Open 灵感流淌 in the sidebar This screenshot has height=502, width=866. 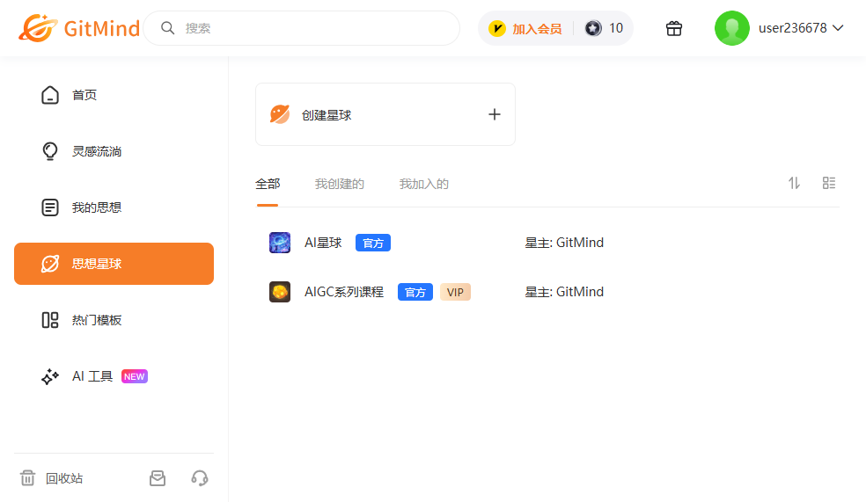coord(114,151)
